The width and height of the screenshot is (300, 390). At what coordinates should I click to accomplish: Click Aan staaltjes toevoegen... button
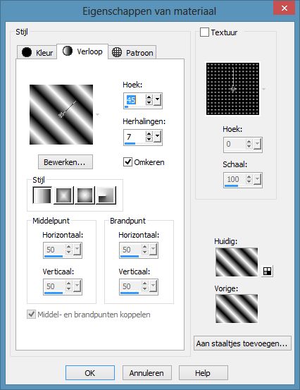coord(242,343)
